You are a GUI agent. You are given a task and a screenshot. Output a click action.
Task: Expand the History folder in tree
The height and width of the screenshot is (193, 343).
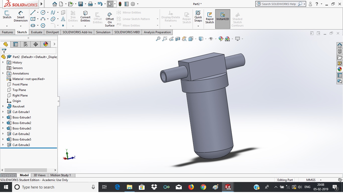[x=3, y=62]
